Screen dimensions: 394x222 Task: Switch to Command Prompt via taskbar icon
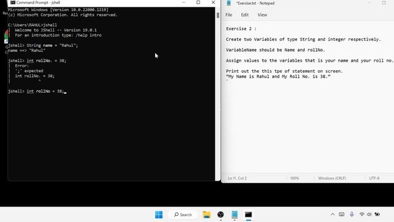coord(249,215)
